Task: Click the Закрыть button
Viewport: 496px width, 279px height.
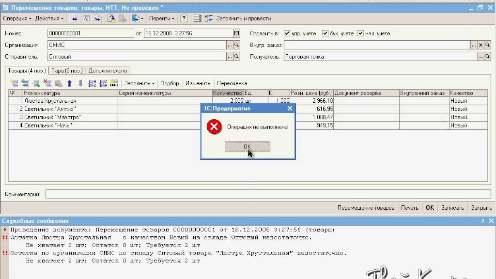Action: (x=482, y=208)
